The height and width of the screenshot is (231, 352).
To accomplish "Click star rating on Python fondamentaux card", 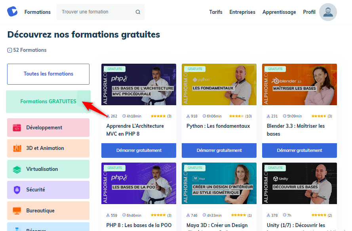I will click(236, 116).
